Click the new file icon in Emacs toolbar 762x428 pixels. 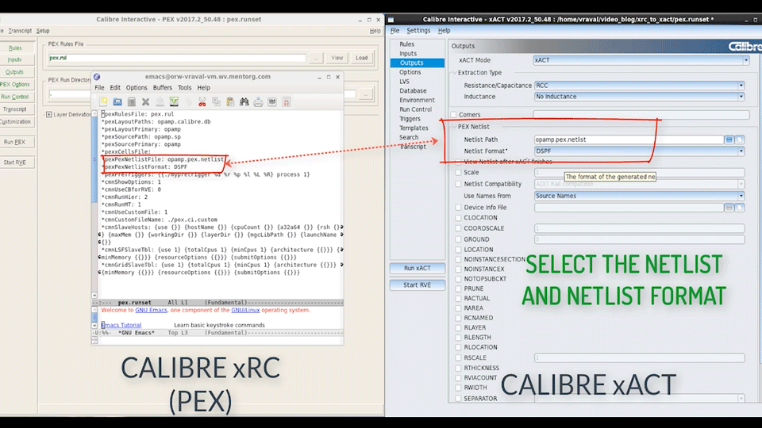point(103,101)
